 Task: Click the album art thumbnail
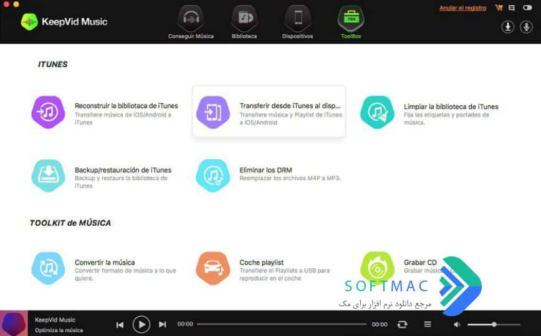14,324
